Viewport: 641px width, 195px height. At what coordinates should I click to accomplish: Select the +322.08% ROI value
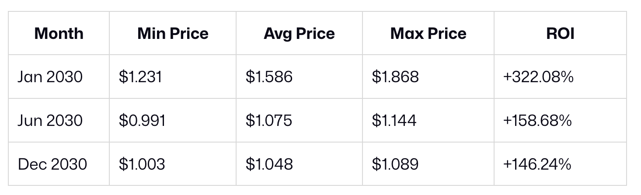[538, 77]
